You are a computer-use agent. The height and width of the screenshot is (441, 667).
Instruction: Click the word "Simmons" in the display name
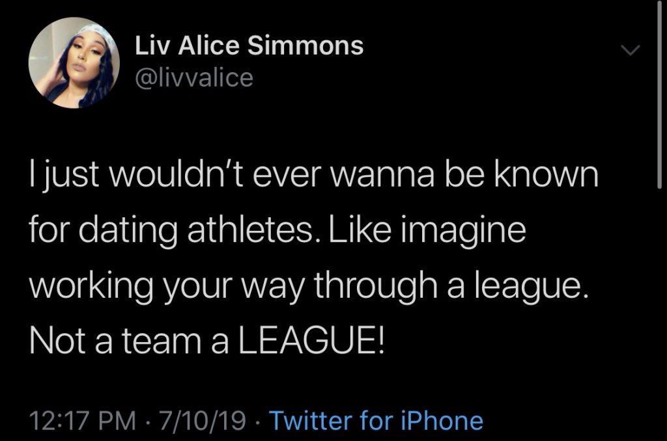[305, 45]
